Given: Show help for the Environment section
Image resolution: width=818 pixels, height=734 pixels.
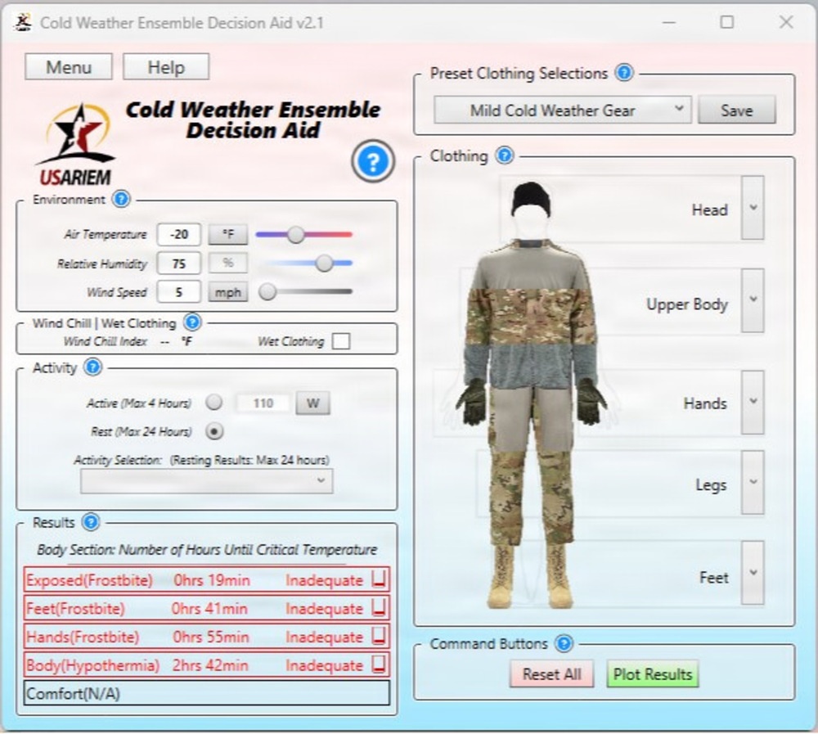Looking at the screenshot, I should (121, 199).
